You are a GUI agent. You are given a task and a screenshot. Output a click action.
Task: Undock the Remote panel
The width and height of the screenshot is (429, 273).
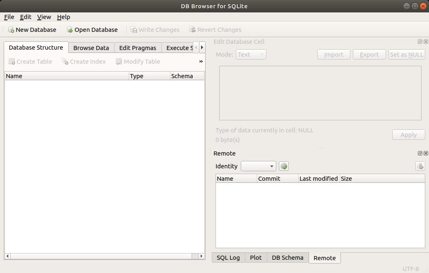pos(420,153)
